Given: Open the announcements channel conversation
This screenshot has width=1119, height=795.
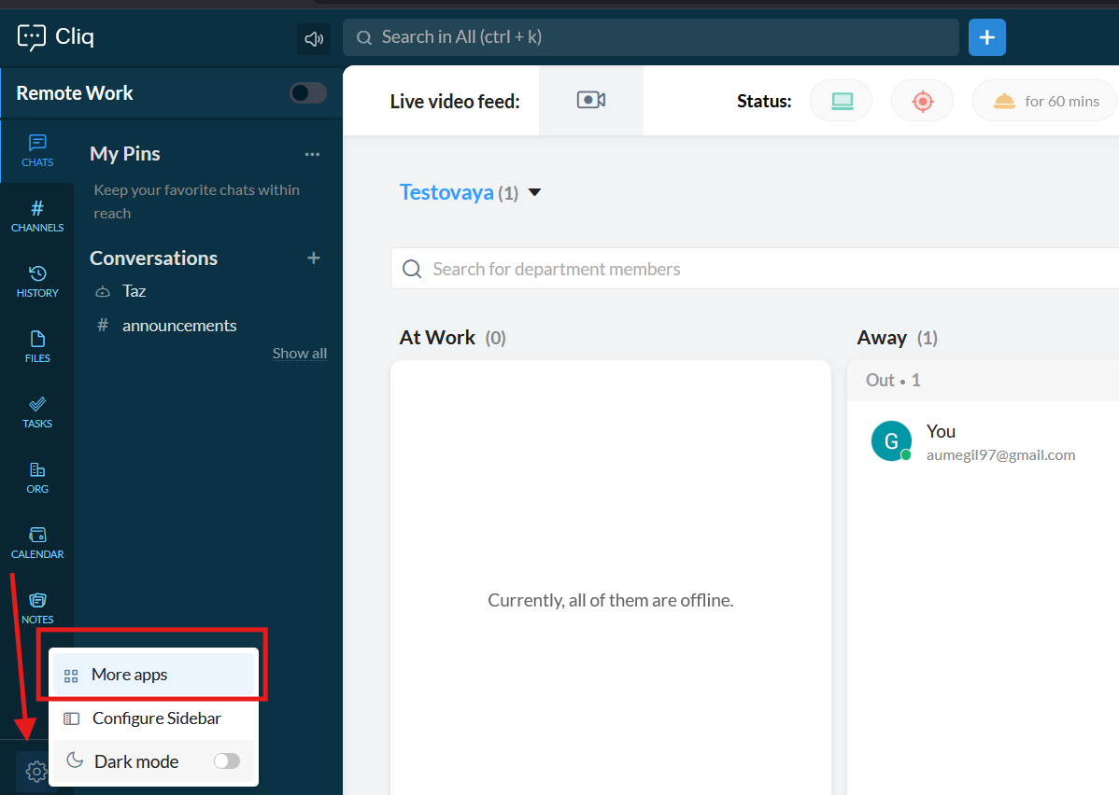Looking at the screenshot, I should [x=179, y=326].
